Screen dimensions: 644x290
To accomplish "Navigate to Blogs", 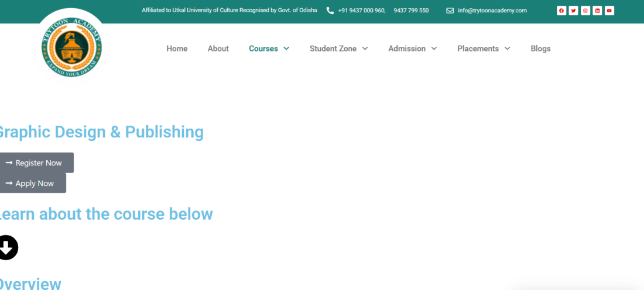I will tap(540, 49).
